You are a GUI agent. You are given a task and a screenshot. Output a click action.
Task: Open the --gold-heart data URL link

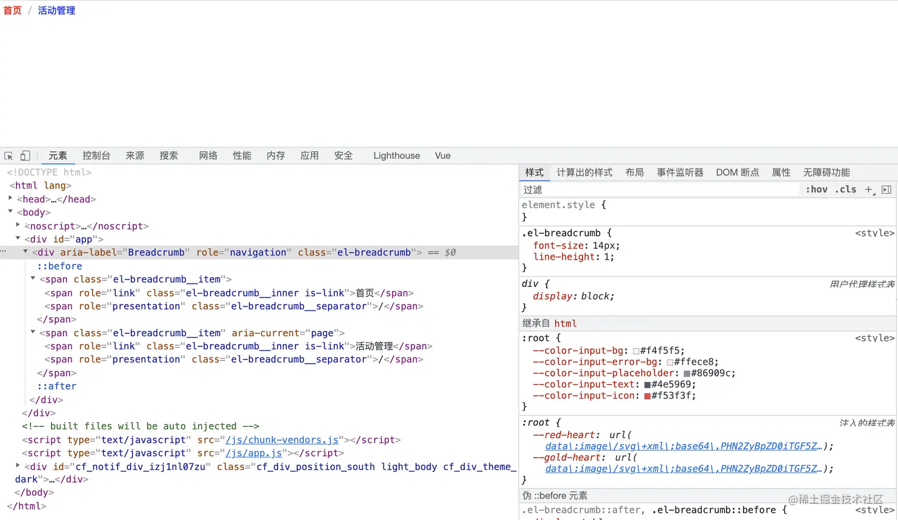pyautogui.click(x=684, y=468)
